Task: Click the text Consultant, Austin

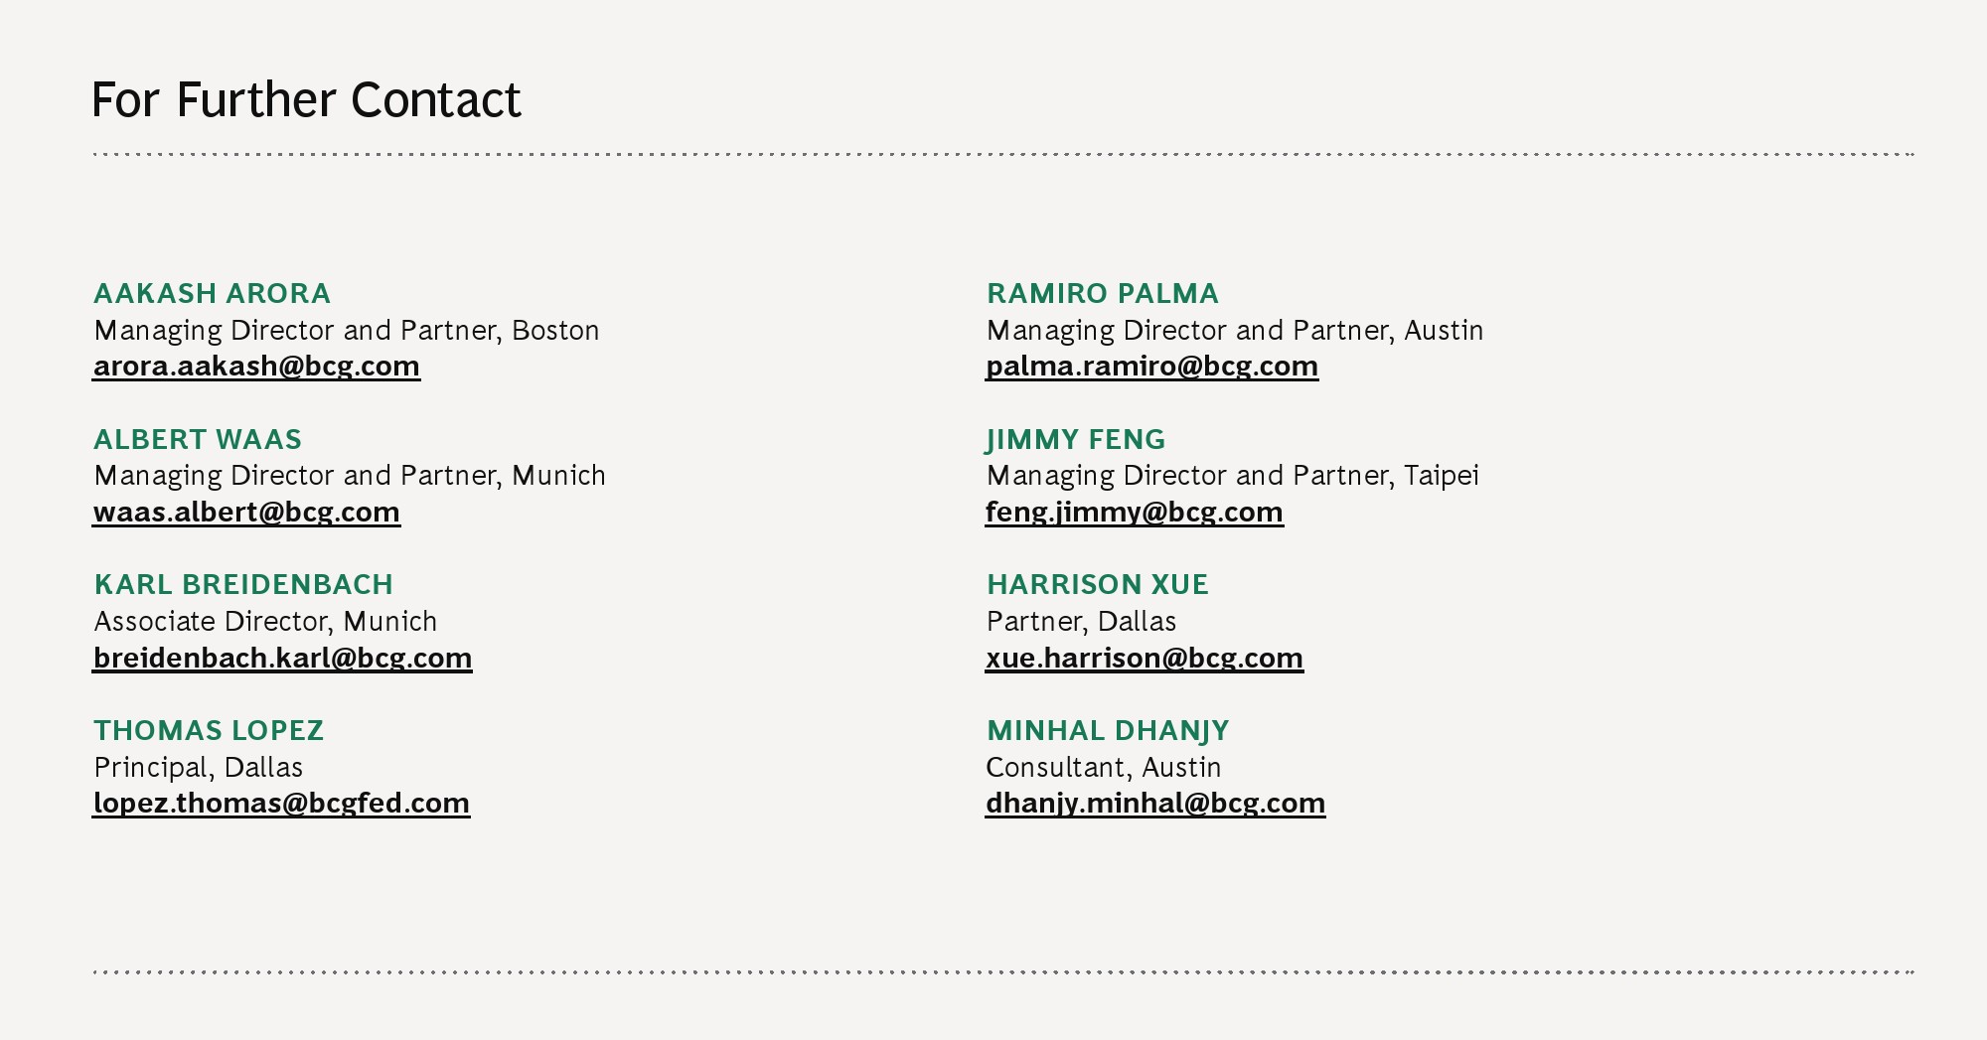Action: point(1103,768)
